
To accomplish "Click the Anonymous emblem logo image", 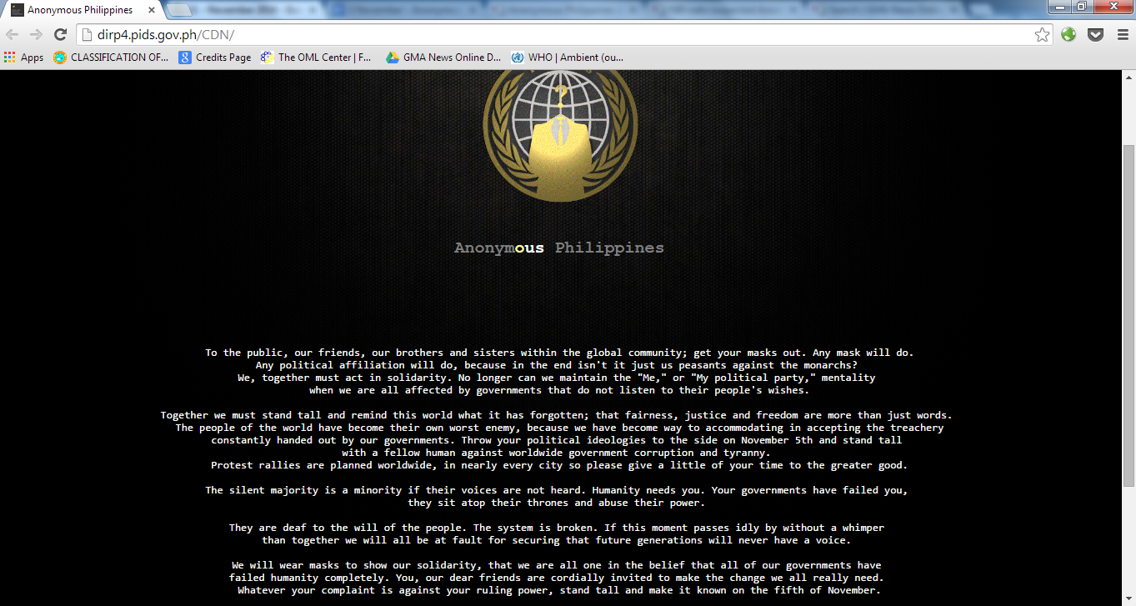I will pos(560,135).
